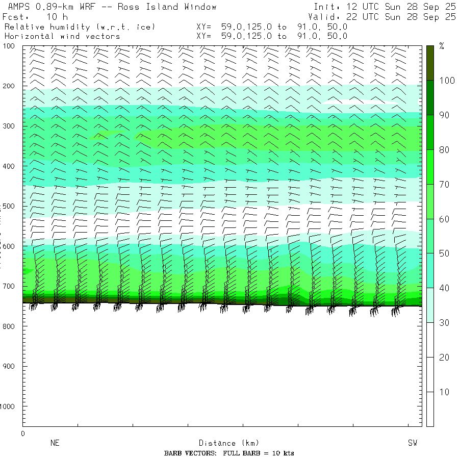Click the 30-40 pale aqua colorbar band
Viewport: 459px width, 459px height.
pos(430,305)
